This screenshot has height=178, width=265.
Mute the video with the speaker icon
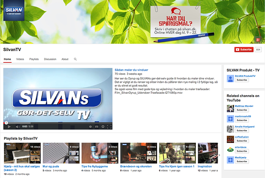[18, 127]
